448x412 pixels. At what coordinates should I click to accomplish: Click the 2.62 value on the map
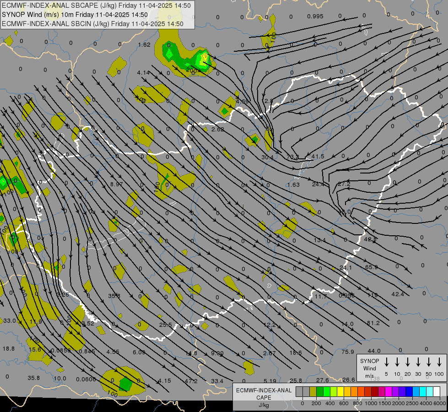(x=218, y=129)
